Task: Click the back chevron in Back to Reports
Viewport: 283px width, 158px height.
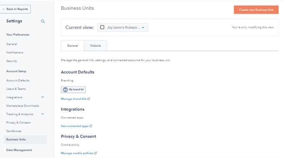Action: [3, 9]
